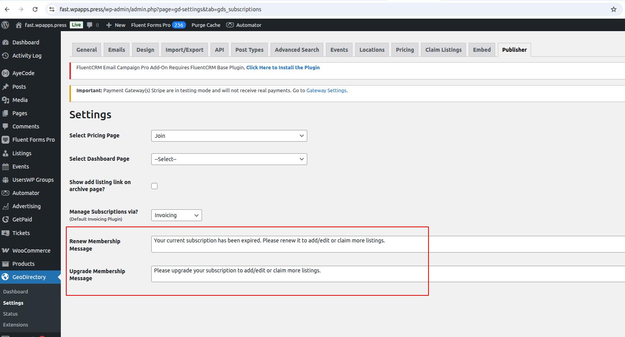Image resolution: width=625 pixels, height=337 pixels.
Task: Click the Purge Cache button
Action: (x=206, y=25)
